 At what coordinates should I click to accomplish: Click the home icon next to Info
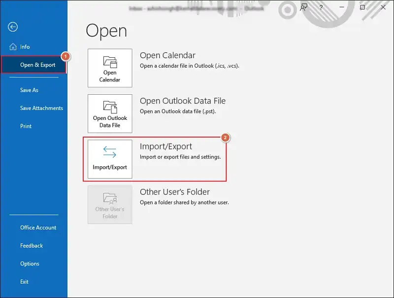click(x=13, y=46)
